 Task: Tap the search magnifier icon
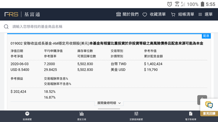tap(6, 27)
